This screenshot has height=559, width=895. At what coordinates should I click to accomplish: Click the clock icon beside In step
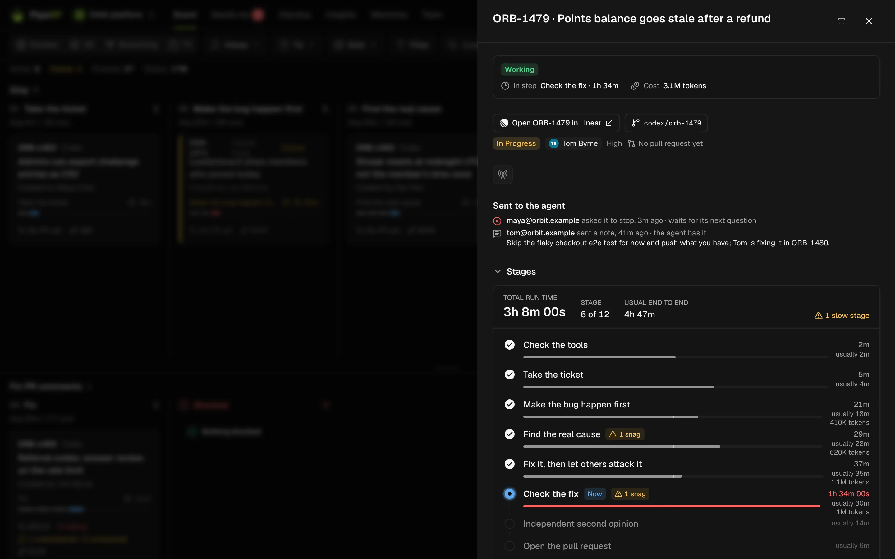pos(505,86)
